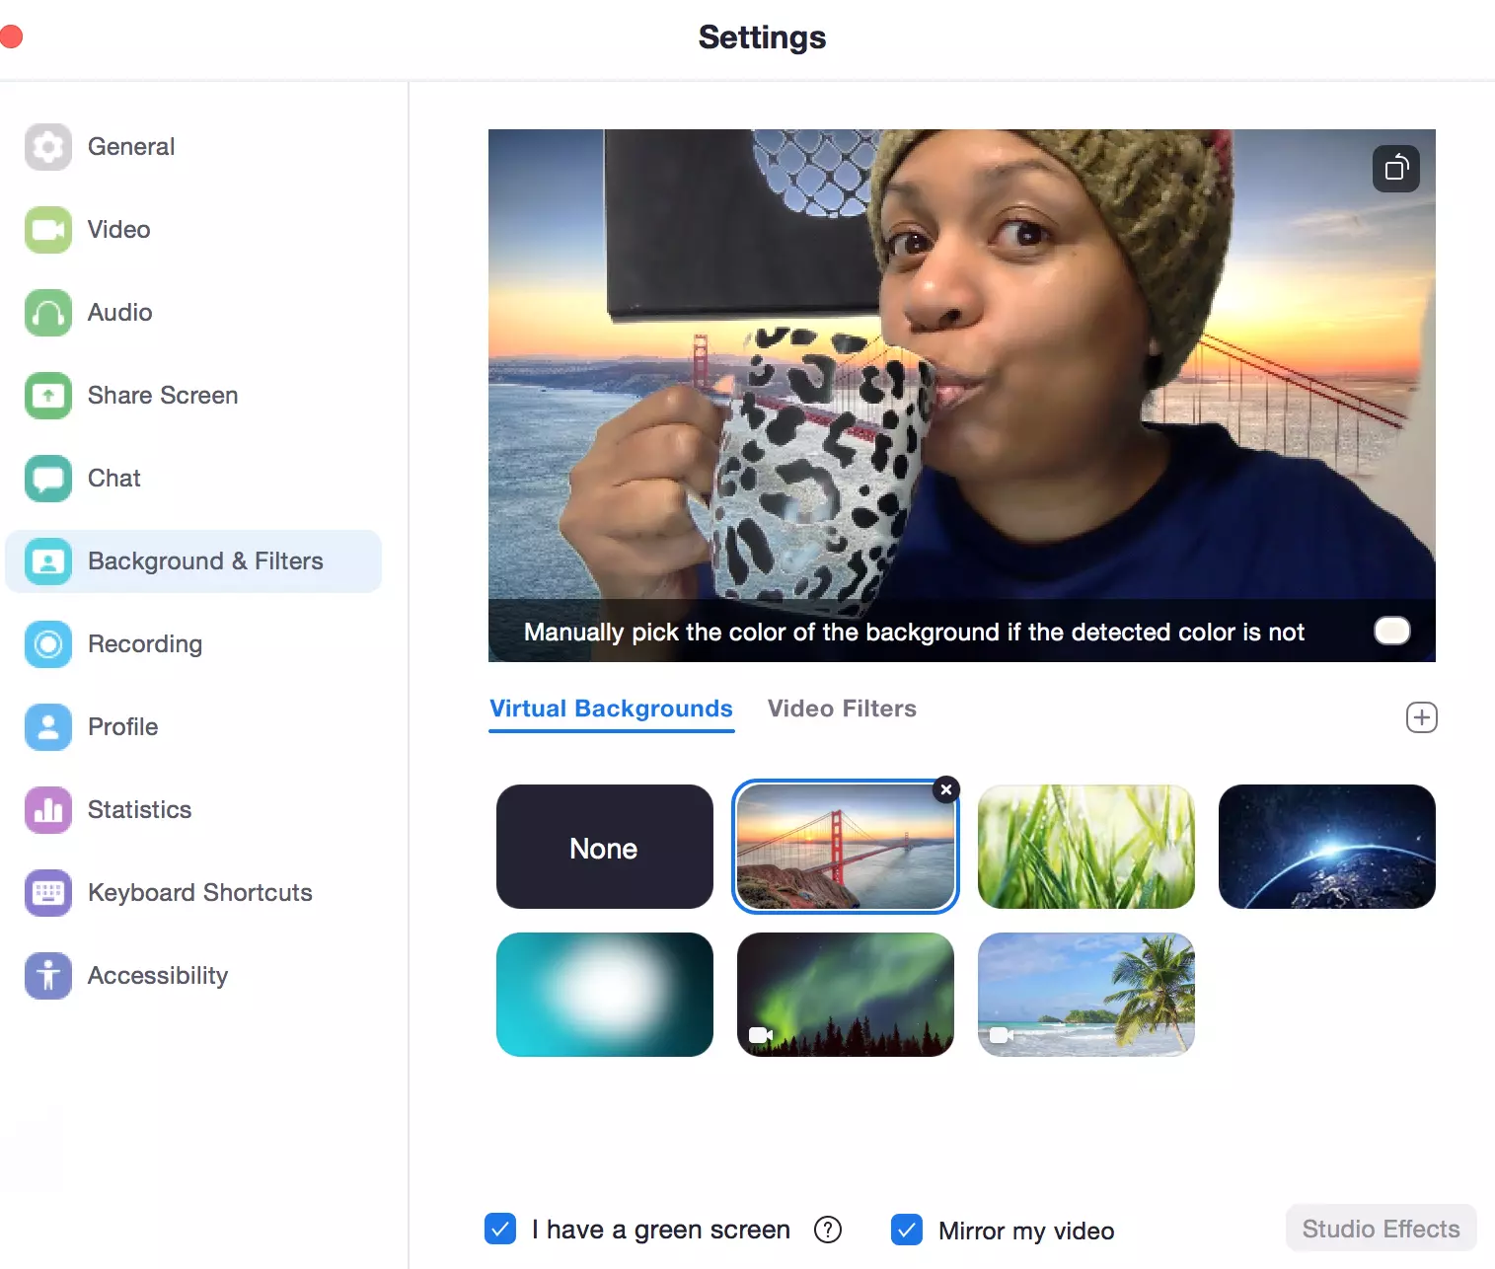Choose the teal blur background
Viewport: 1495px width, 1269px height.
click(605, 995)
